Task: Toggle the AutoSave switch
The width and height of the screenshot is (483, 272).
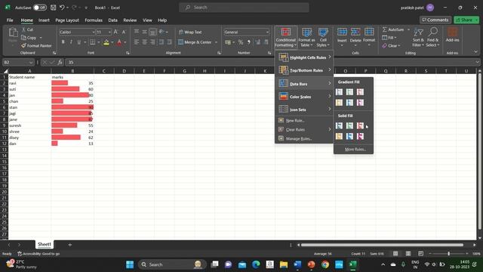Action: 40,8
